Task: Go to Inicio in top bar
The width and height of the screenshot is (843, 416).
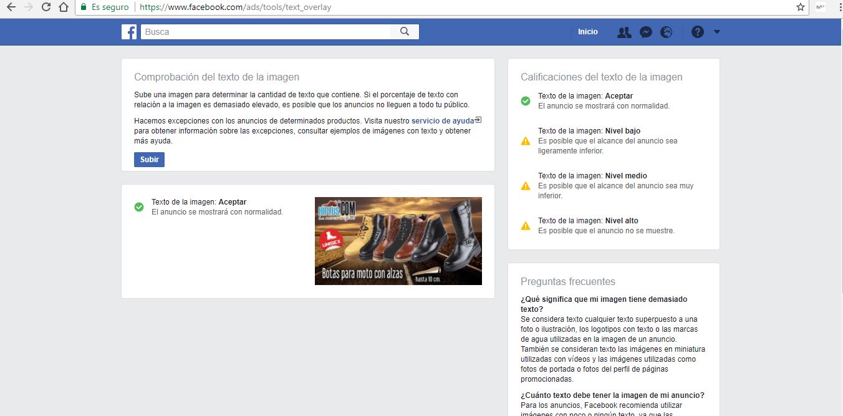Action: 587,32
